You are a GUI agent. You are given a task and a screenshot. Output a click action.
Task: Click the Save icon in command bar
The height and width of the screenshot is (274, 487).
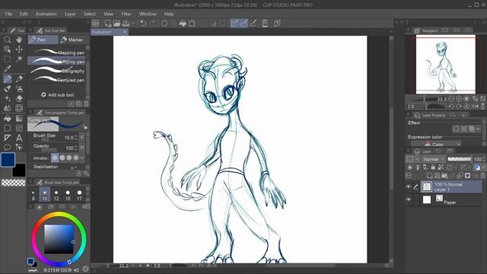126,24
